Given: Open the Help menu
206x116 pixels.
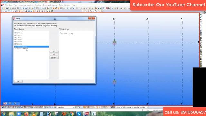Looking at the screenshot, I should point(73,5).
